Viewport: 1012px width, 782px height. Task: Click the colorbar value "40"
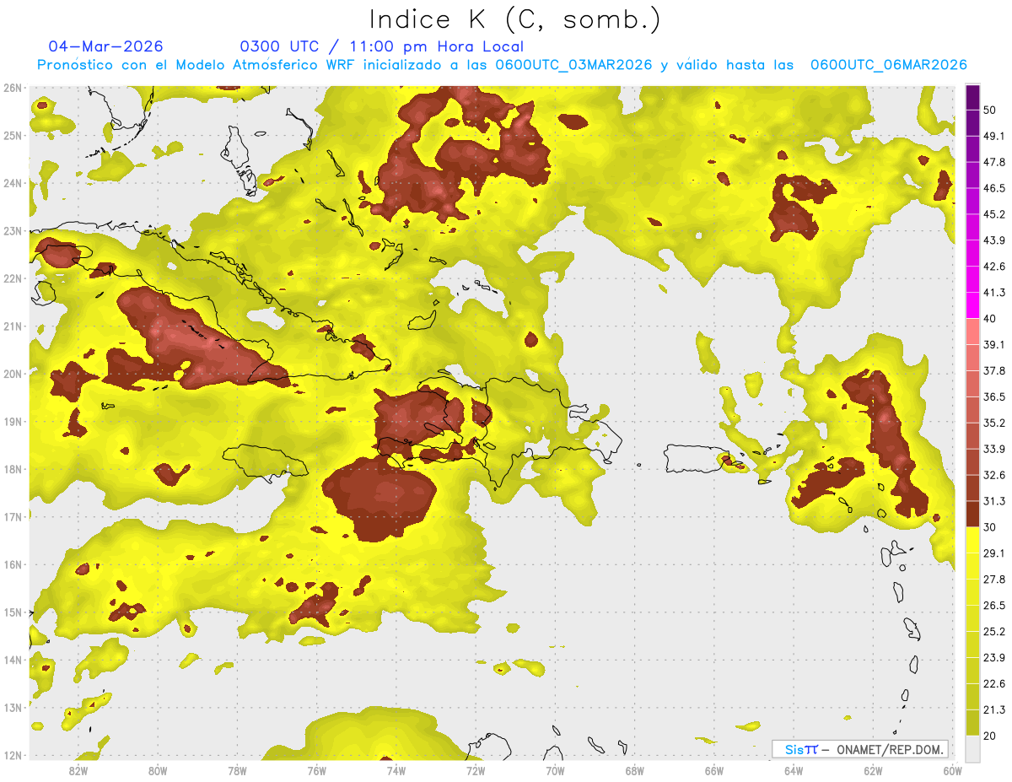pyautogui.click(x=989, y=319)
